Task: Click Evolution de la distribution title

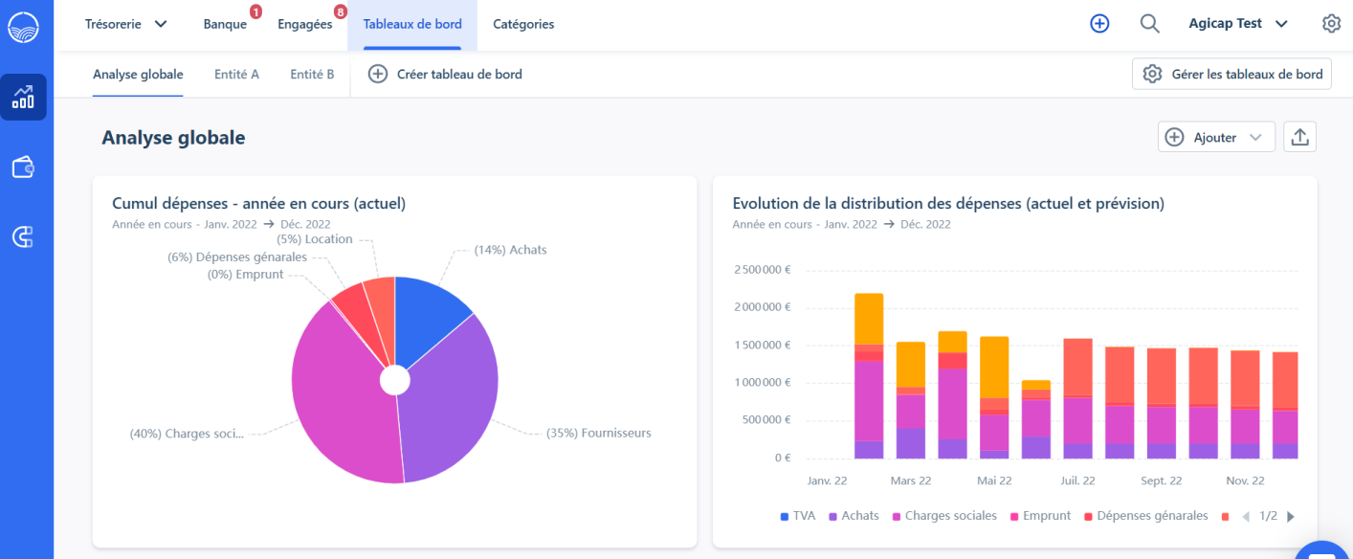Action: 948,203
